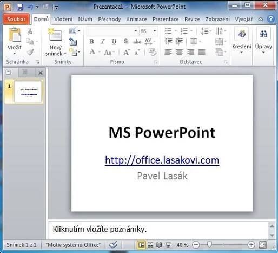Minimize the ribbon with the caret icon

tap(261, 19)
